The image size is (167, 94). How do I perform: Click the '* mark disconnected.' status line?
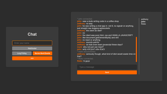click(86, 52)
